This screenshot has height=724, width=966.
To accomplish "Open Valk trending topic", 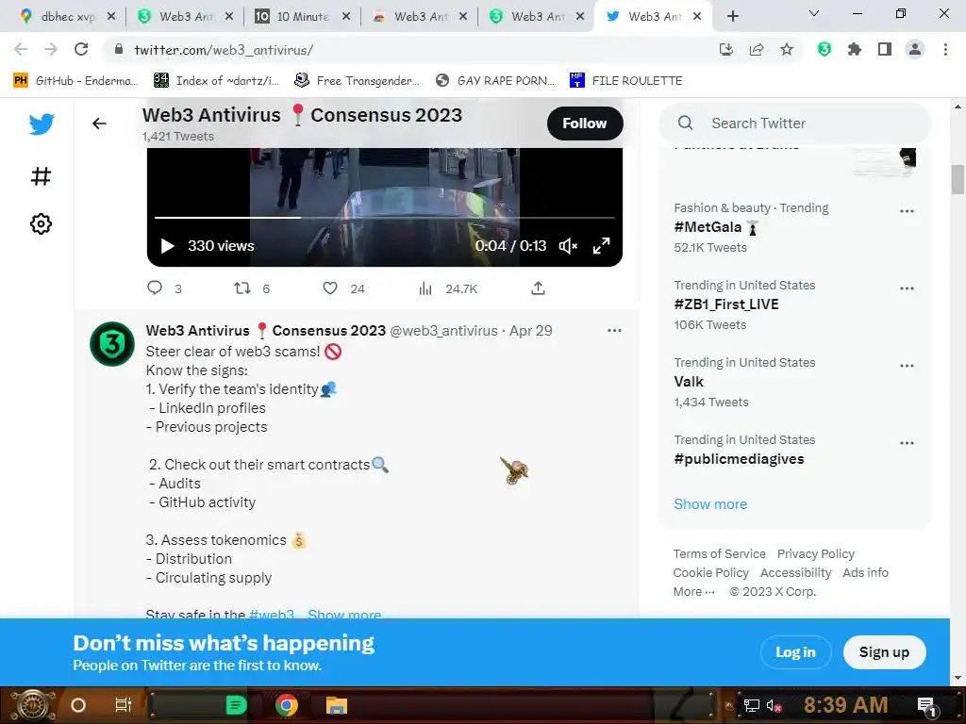I will [x=689, y=382].
